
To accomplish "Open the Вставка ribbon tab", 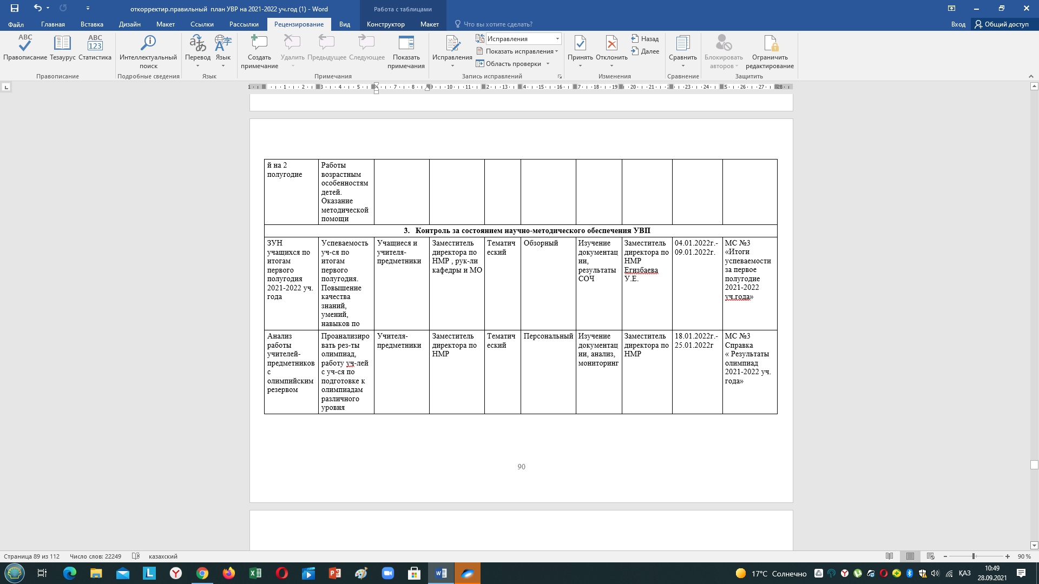I will click(91, 24).
